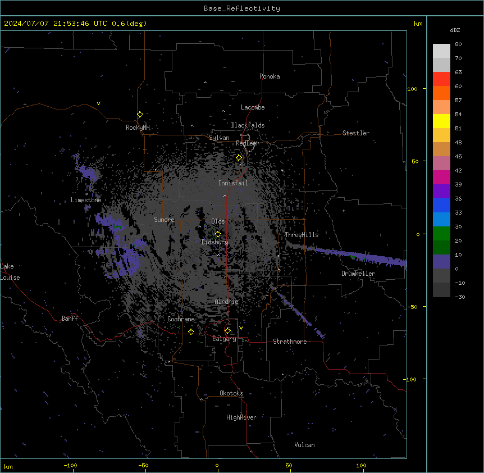Click the Sundre town label
Screen dimensions: 484x473
164,220
